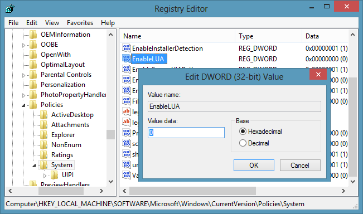
Task: Click the DWORD icon of the 'sc' row
Action: coord(127,143)
